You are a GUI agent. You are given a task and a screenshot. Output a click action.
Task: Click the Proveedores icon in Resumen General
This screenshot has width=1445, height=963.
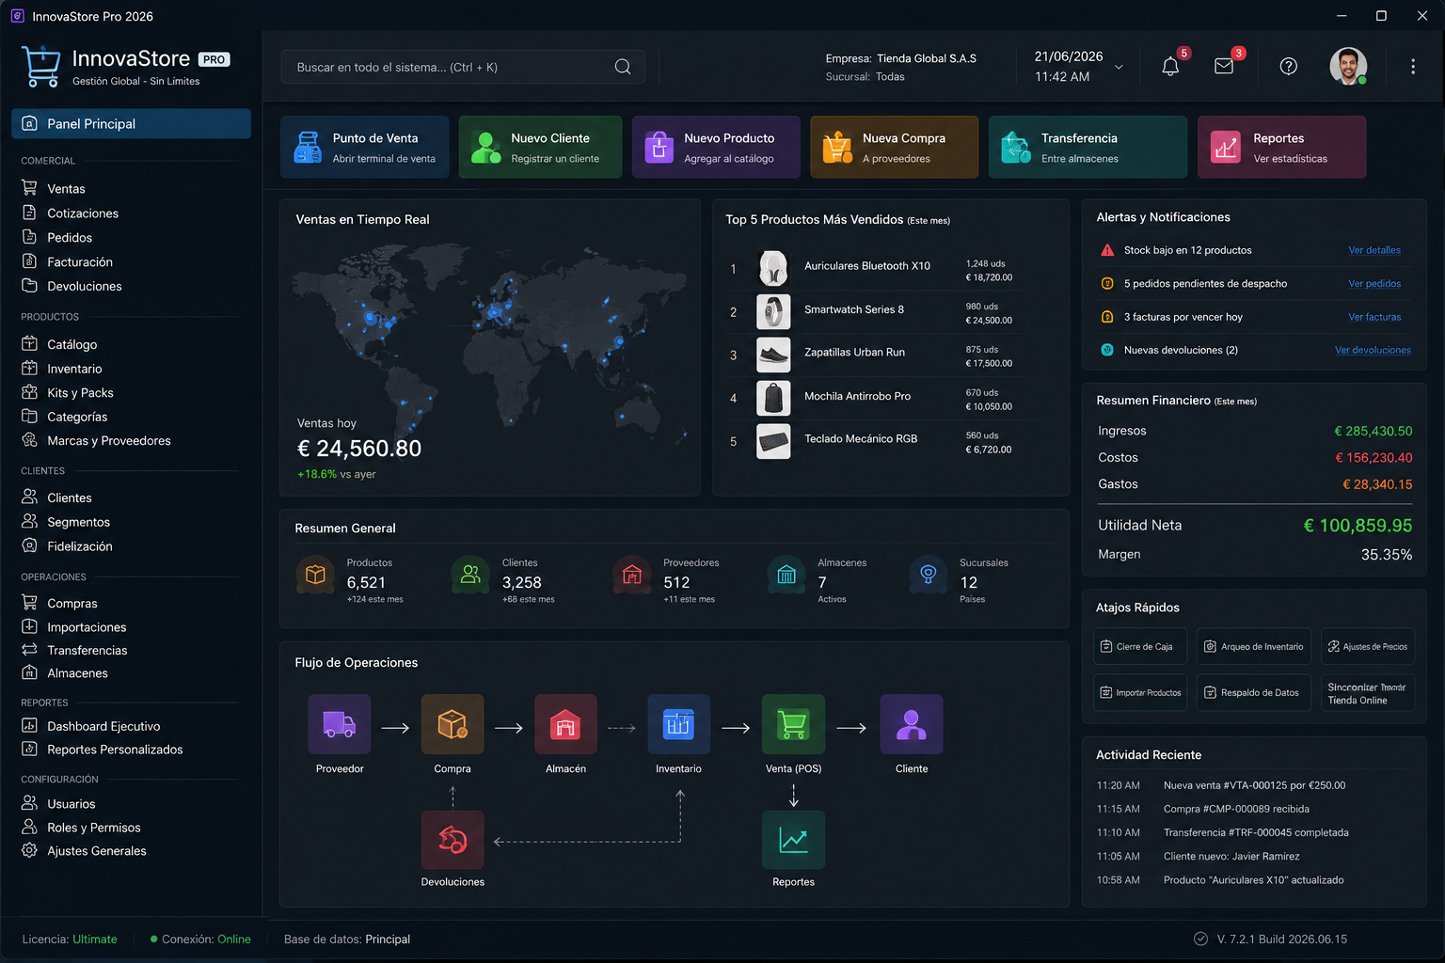[632, 575]
